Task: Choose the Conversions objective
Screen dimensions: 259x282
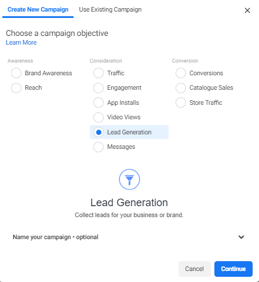Action: (181, 73)
